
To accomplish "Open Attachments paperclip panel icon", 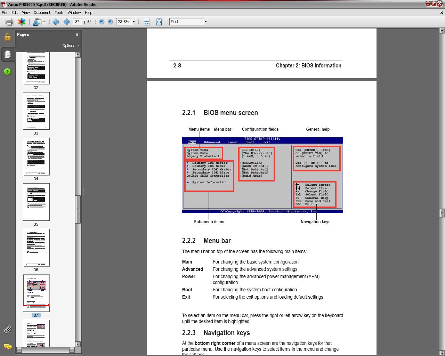I will tap(7, 329).
